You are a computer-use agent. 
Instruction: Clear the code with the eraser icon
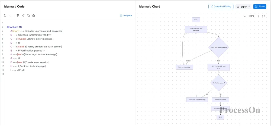point(34,15)
